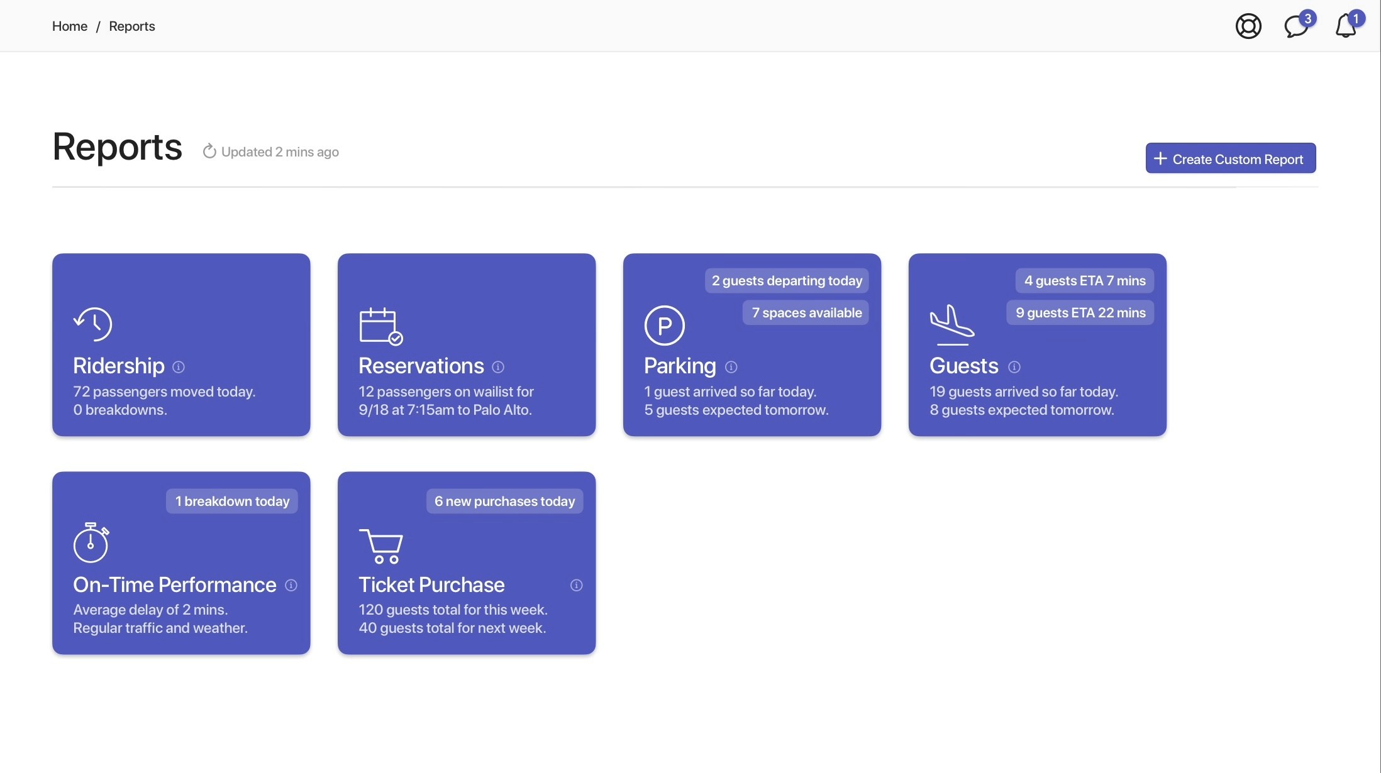Click the On-Time Performance stopwatch icon

click(91, 542)
